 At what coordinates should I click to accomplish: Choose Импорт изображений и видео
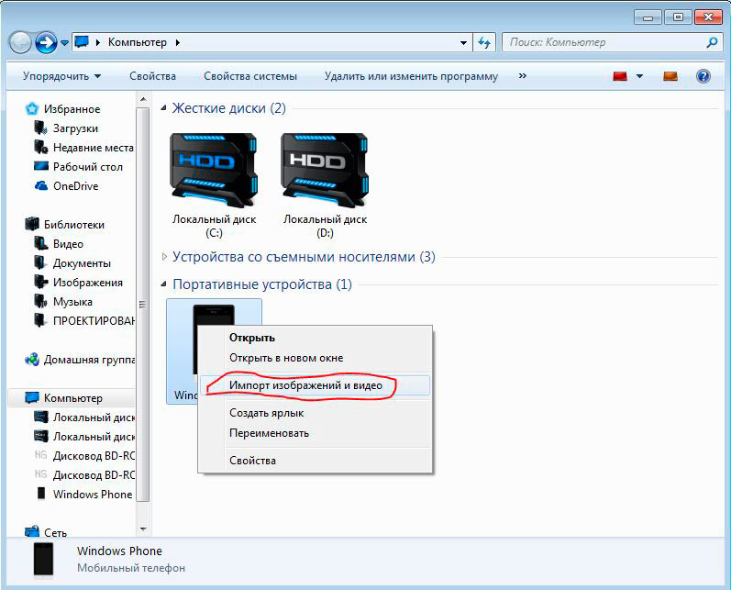[305, 385]
